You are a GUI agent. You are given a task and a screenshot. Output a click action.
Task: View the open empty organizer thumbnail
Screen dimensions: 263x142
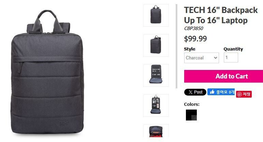pos(156,75)
